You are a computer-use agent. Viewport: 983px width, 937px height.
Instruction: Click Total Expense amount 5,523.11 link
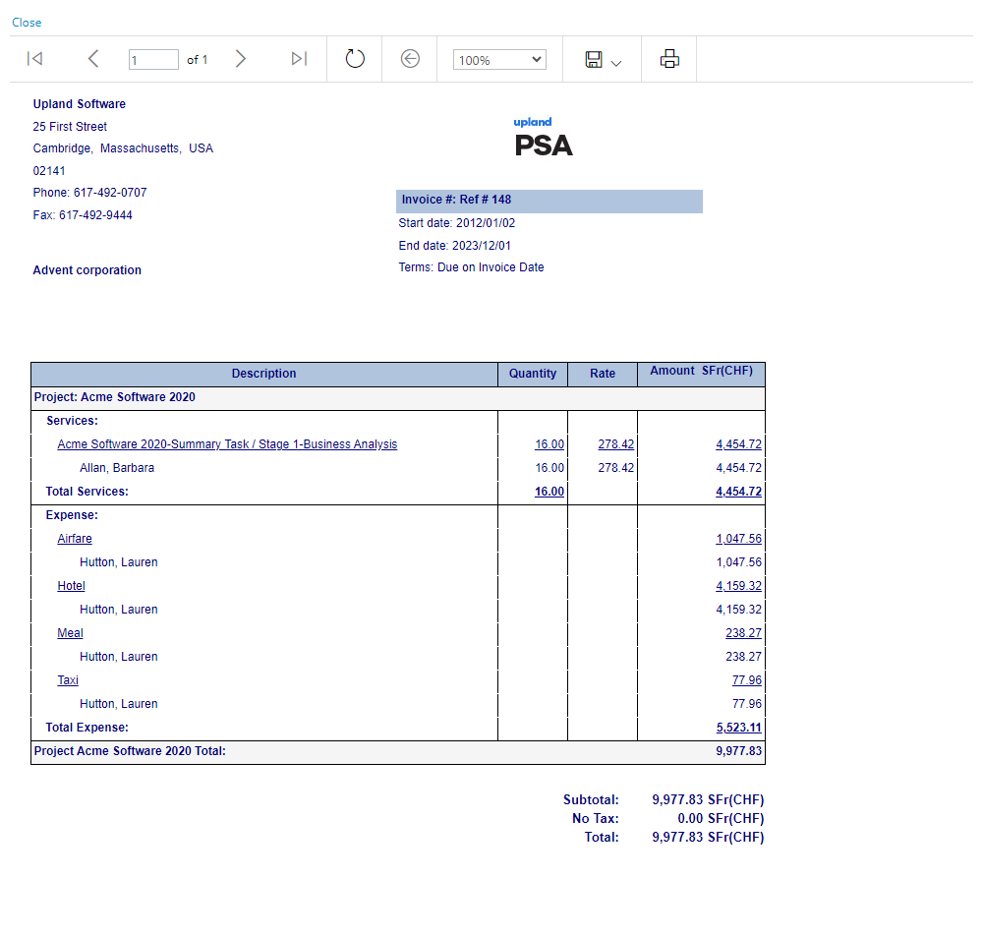[738, 728]
